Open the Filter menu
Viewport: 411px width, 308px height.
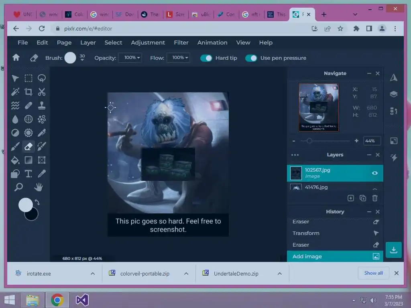pos(181,43)
